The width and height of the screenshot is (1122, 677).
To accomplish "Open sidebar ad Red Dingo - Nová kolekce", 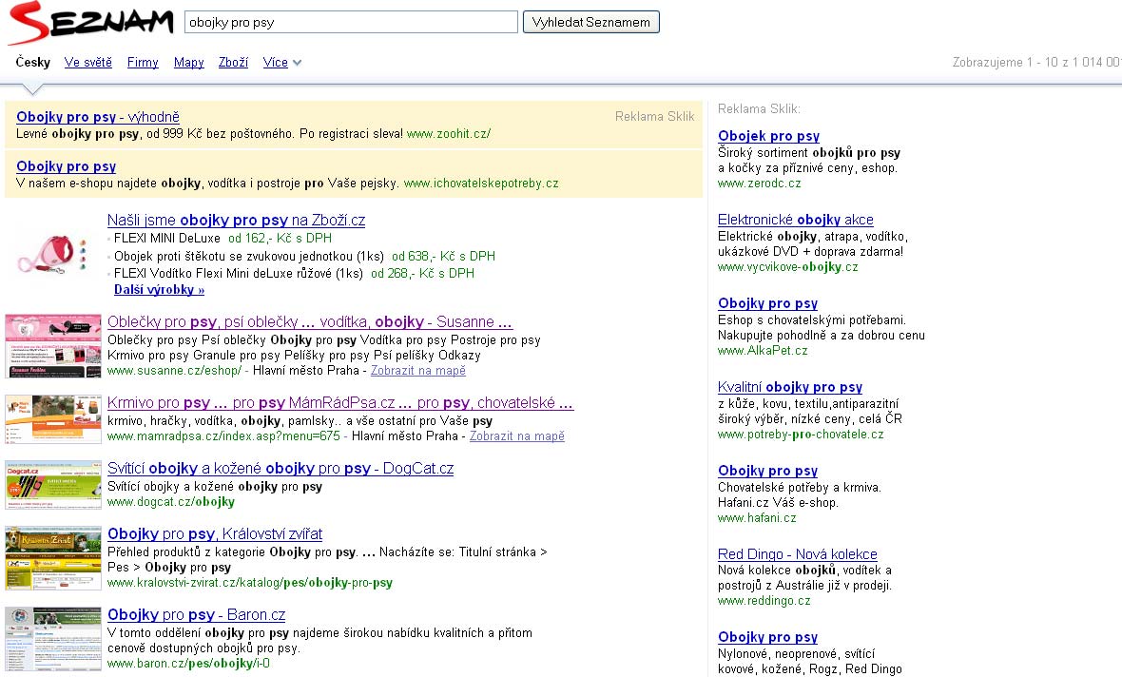I will (797, 554).
